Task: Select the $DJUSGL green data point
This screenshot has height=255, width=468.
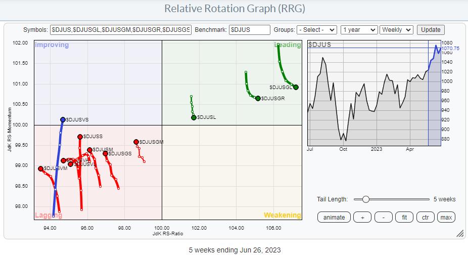Action: click(x=296, y=87)
